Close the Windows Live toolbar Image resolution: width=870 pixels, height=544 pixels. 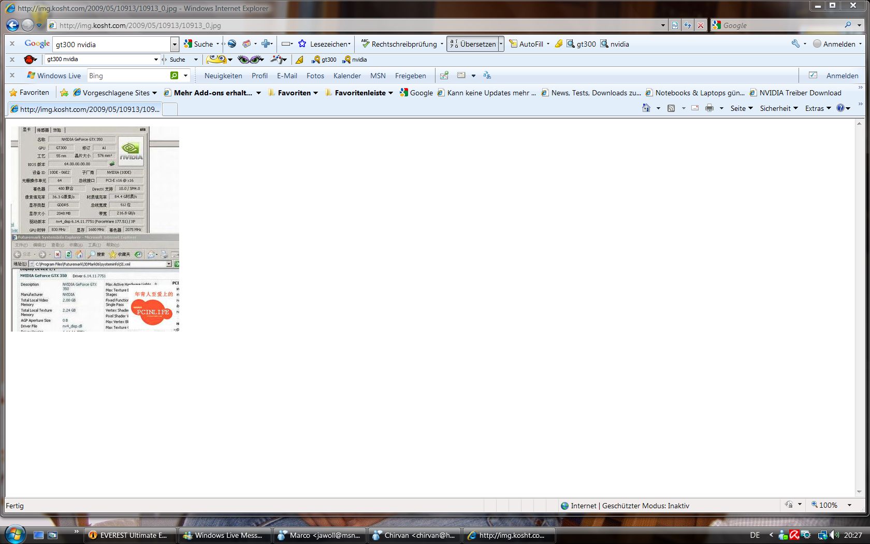click(12, 76)
